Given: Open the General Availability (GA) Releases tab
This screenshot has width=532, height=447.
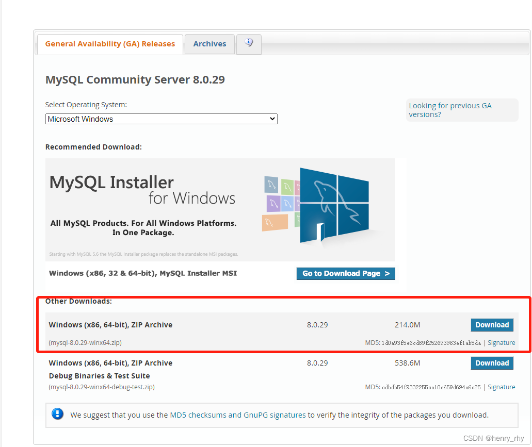Looking at the screenshot, I should (x=110, y=44).
